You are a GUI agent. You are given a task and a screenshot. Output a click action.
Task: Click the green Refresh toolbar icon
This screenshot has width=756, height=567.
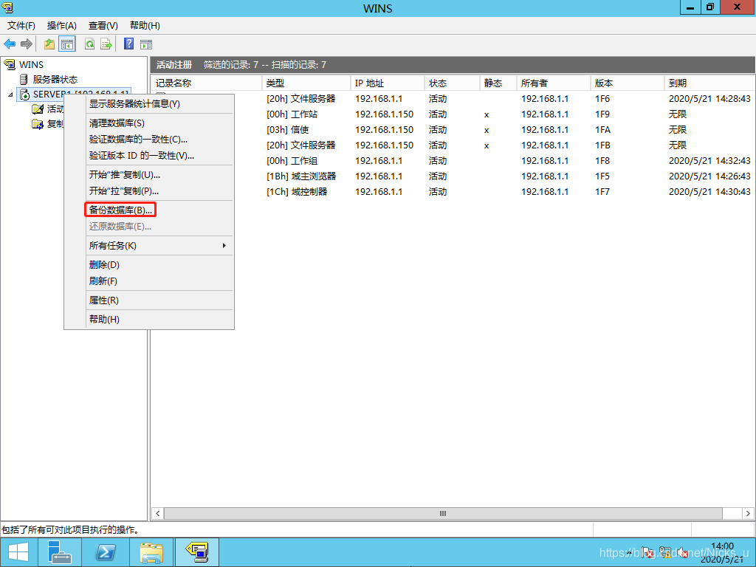[89, 44]
